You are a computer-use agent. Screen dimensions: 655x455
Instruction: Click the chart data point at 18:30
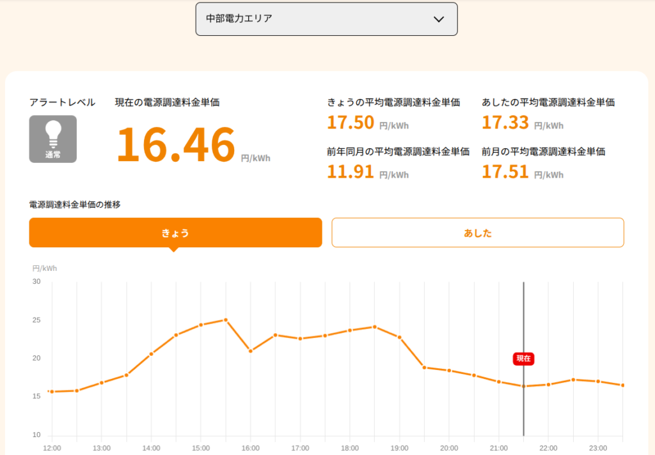click(x=375, y=327)
